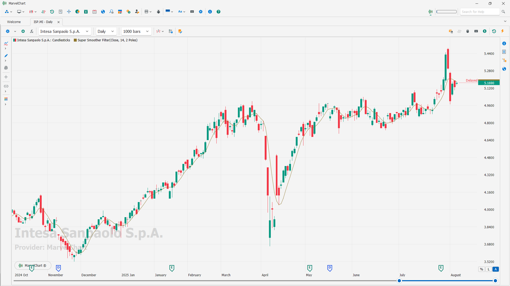This screenshot has width=510, height=286.
Task: Open the chart options list-gear icon
Action: [x=171, y=31]
